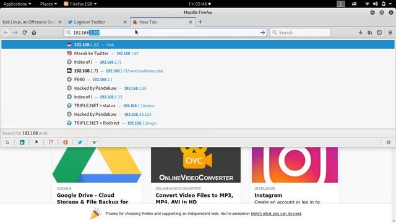396x223 pixels.
Task: Search with Wikipedia one-off engine
Action: coord(95,142)
